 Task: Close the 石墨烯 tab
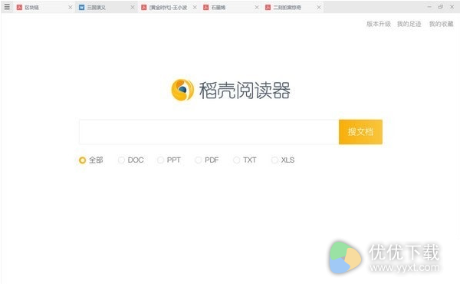click(x=257, y=8)
